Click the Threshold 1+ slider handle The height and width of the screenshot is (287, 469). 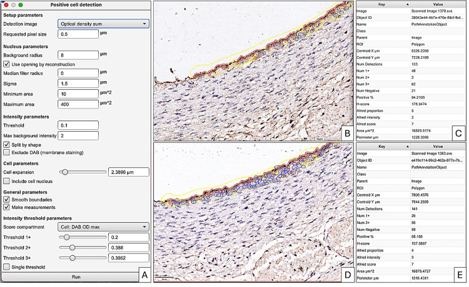pos(67,237)
